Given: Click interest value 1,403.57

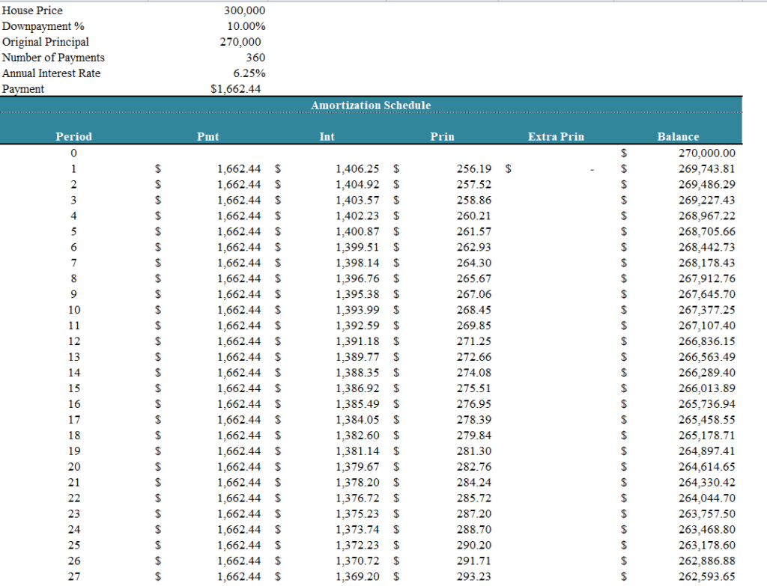Looking at the screenshot, I should (357, 200).
